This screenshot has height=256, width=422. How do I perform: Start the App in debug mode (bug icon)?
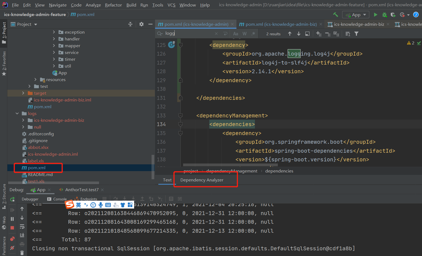(x=384, y=15)
